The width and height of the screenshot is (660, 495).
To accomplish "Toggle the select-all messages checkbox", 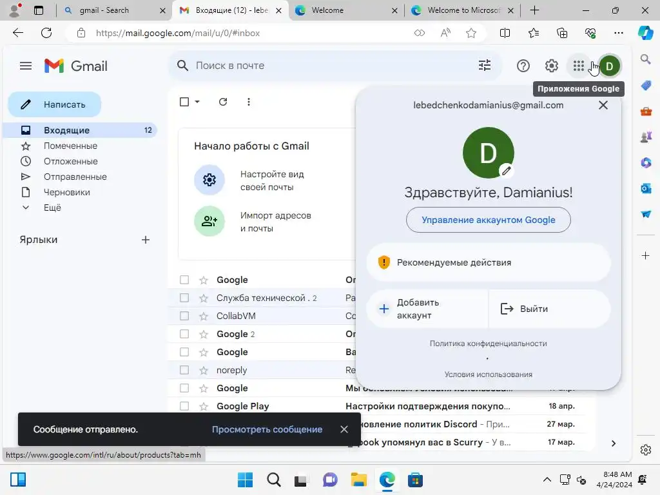I will click(x=184, y=102).
